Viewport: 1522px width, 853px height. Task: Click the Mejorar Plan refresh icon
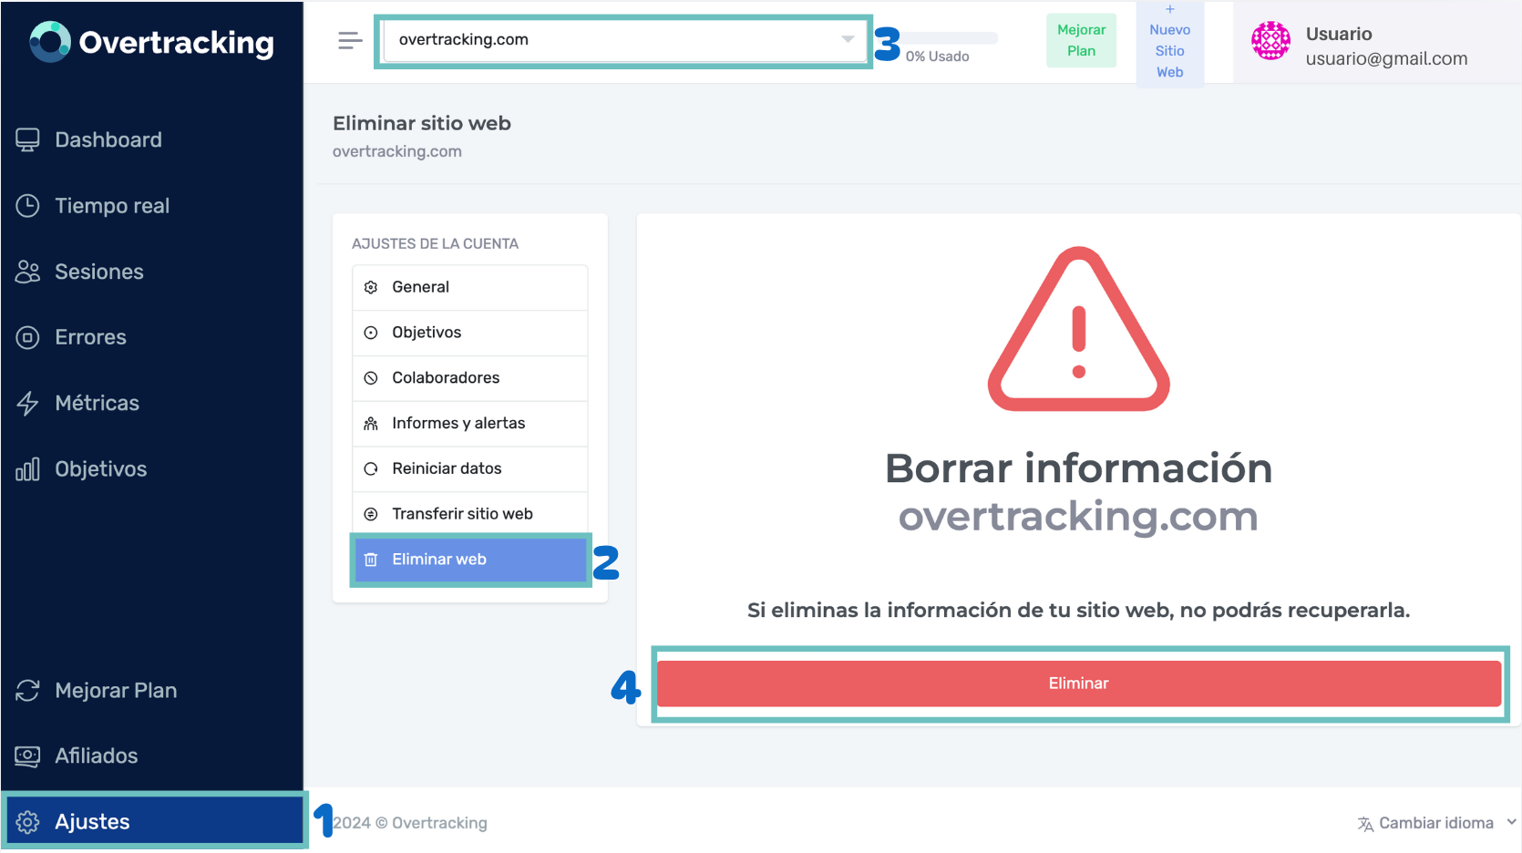(28, 691)
